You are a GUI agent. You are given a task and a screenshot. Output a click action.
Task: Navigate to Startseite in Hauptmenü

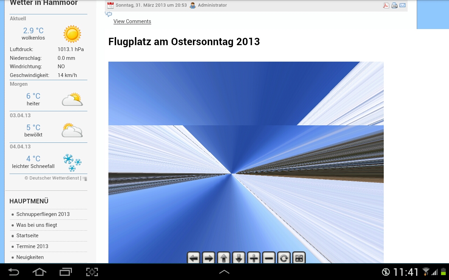(x=27, y=236)
